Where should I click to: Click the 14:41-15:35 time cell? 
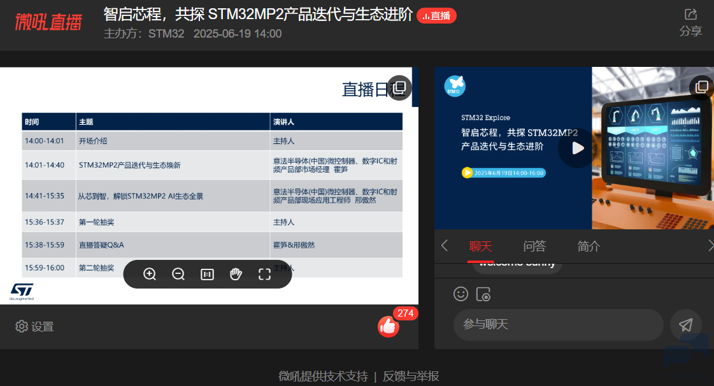pos(48,196)
